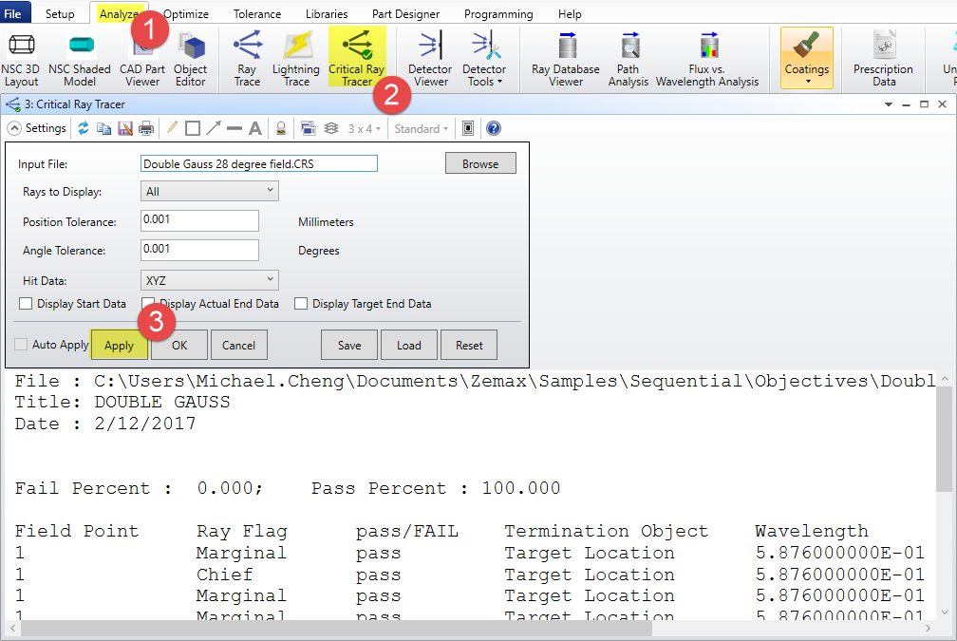Viewport: 957px width, 641px height.
Task: Click the horizontal scrollbar in results
Action: (336, 629)
